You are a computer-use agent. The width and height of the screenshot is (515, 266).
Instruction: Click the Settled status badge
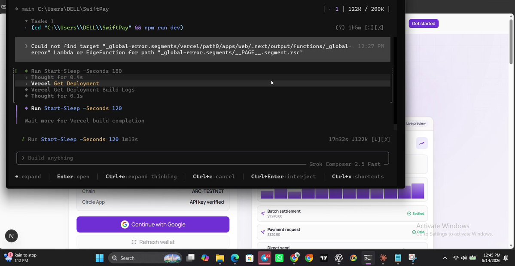point(415,214)
